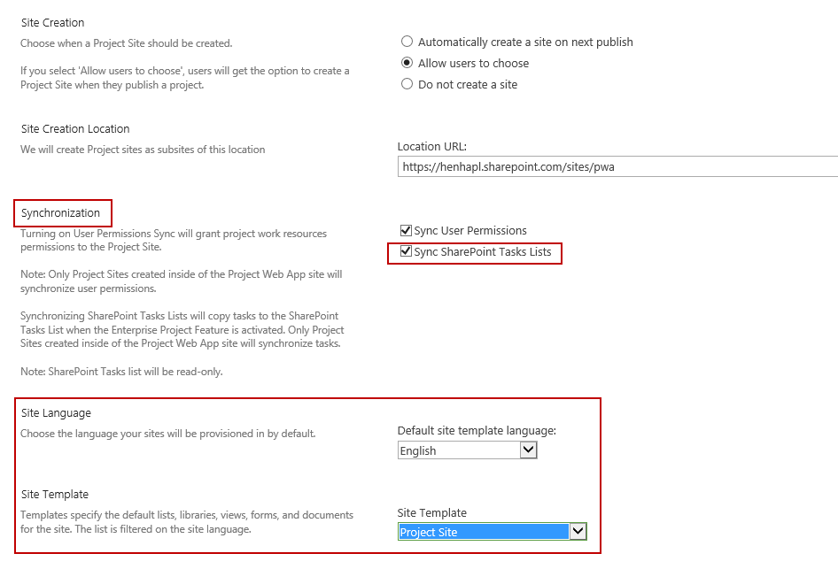838x569 pixels.
Task: Open Site Template dropdown showing Project Site
Action: 493,532
